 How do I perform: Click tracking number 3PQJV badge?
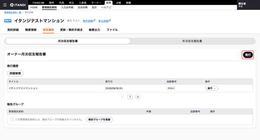click(x=171, y=88)
